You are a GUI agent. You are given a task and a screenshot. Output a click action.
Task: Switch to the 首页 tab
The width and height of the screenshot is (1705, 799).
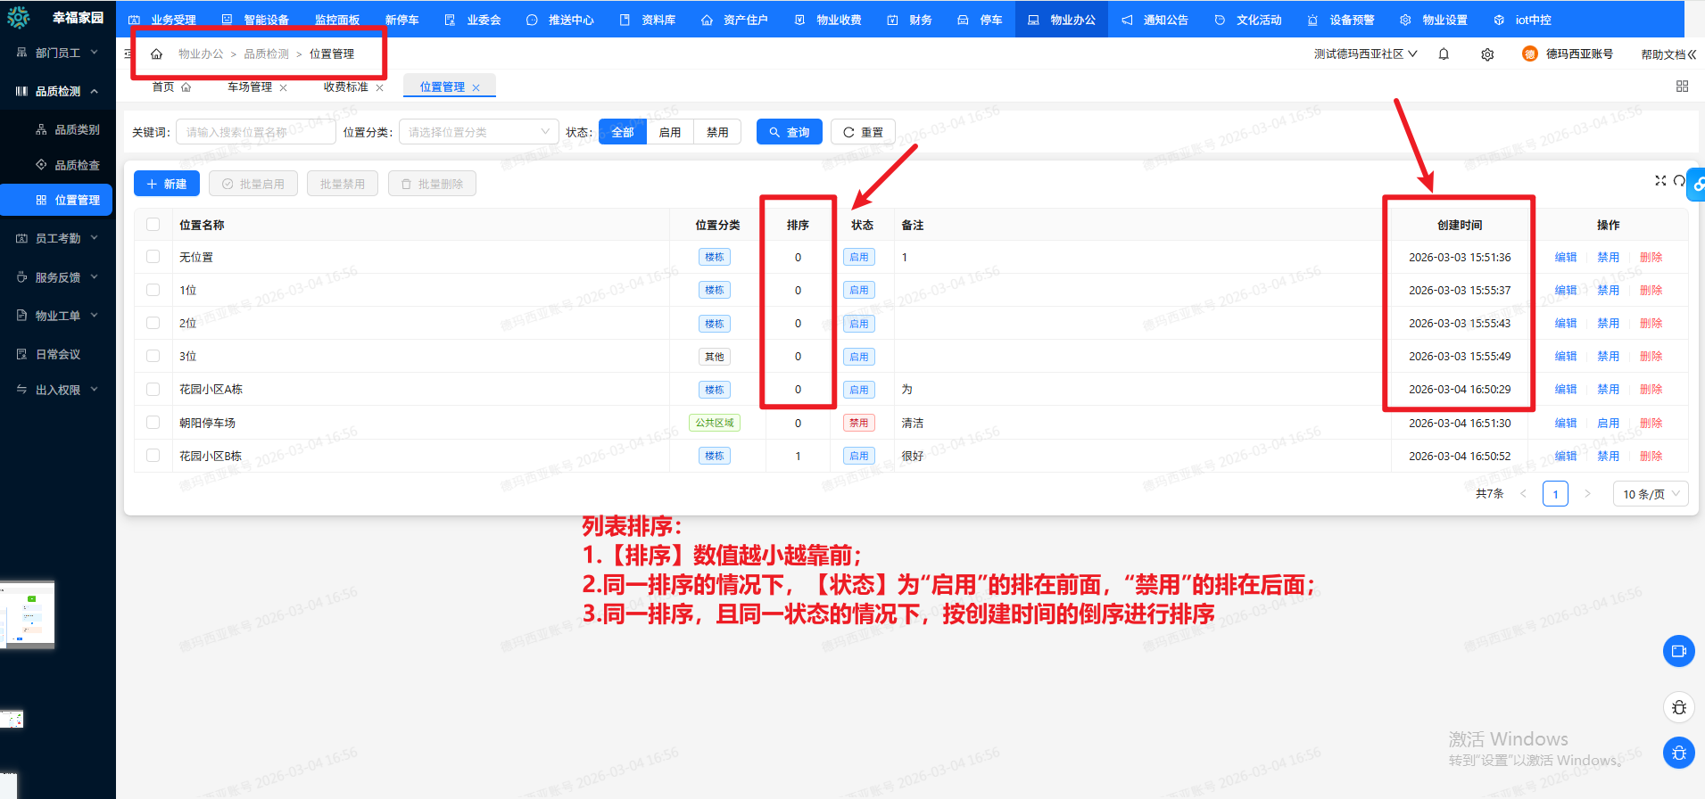(171, 86)
